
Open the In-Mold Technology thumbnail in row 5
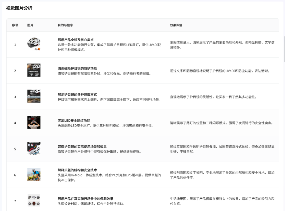pyautogui.click(x=34, y=148)
